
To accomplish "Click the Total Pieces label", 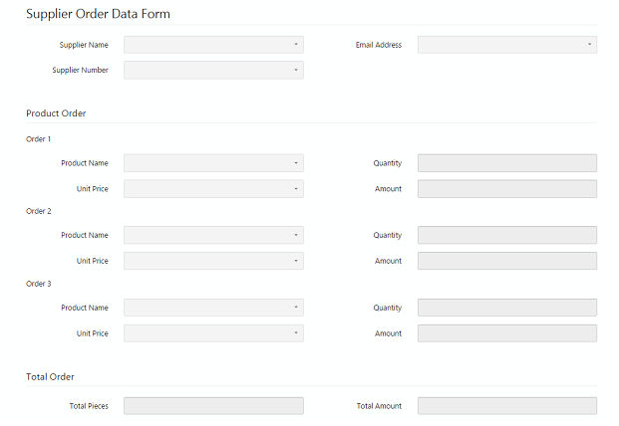I will (x=89, y=406).
